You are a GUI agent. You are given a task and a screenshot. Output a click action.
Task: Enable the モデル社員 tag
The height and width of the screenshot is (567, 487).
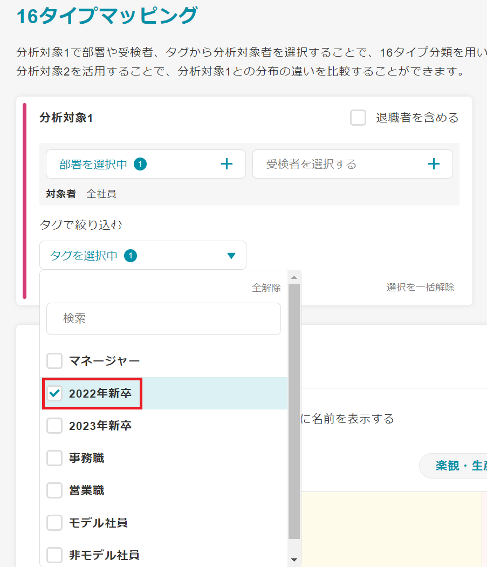click(54, 523)
